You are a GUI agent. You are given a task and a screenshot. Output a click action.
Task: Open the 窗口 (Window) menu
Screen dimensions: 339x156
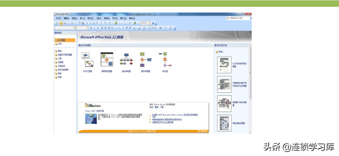pos(123,19)
